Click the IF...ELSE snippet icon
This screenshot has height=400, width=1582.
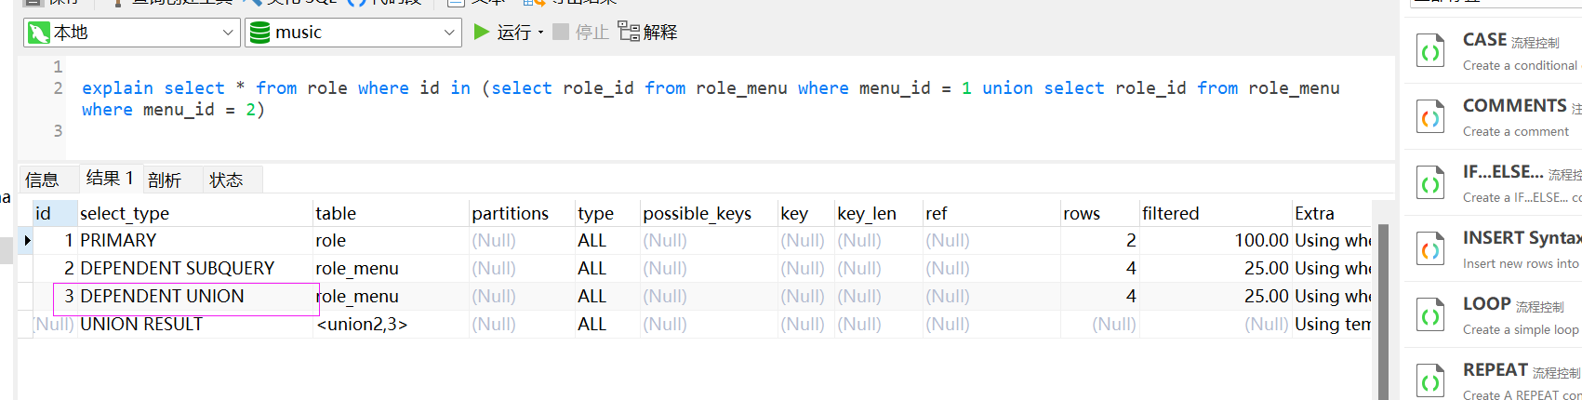[1429, 183]
